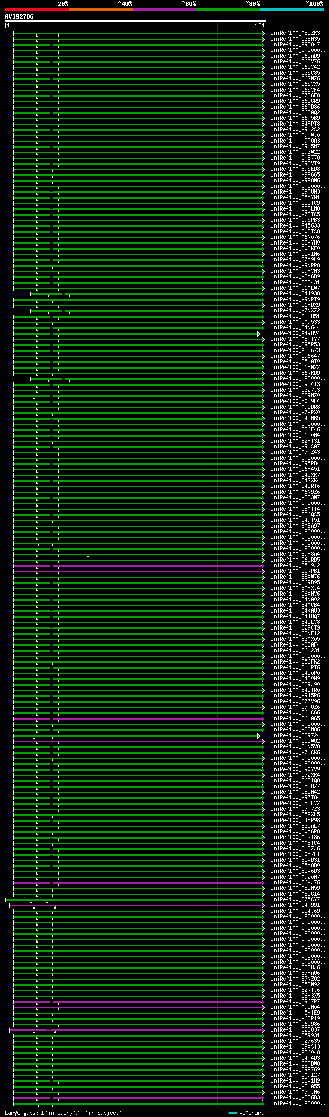Select hit label UniRef100_C9X4I3
This screenshot has width=329, height=1117.
295,385
